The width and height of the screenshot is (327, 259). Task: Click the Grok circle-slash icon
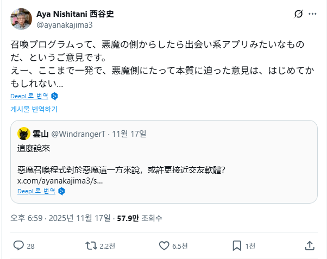click(298, 14)
